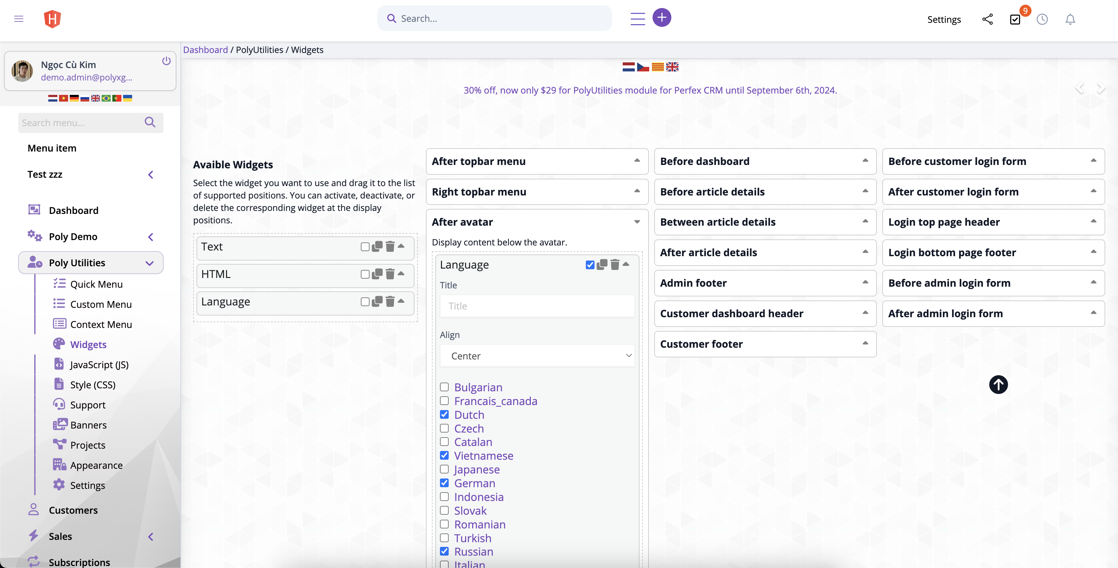Deactivate the Language widget in After avatar
Screen dimensions: 1118x568
click(x=590, y=265)
